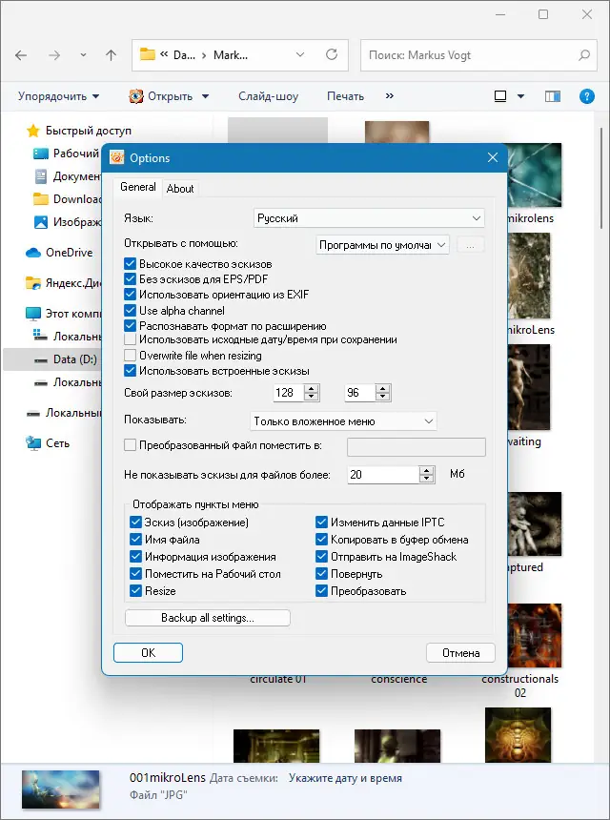Enable 'Overwrite file when resizing' checkbox
The image size is (610, 820).
(131, 356)
